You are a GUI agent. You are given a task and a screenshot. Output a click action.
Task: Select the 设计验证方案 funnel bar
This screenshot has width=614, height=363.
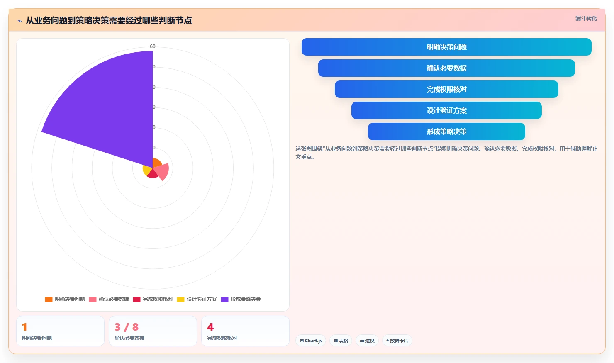[446, 110]
